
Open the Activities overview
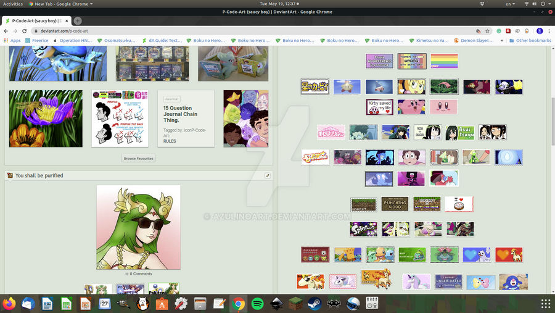pyautogui.click(x=13, y=4)
